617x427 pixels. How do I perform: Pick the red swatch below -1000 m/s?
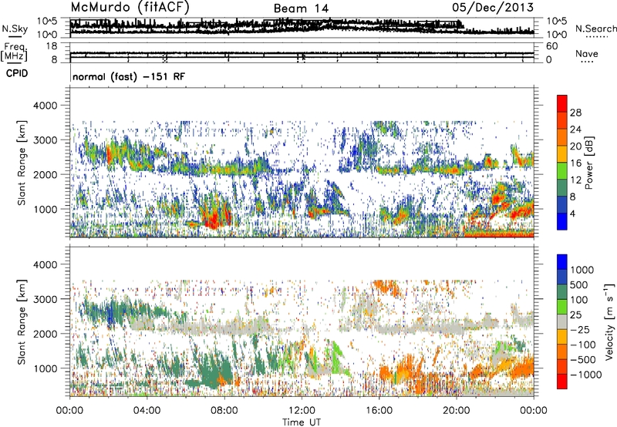[x=562, y=382]
